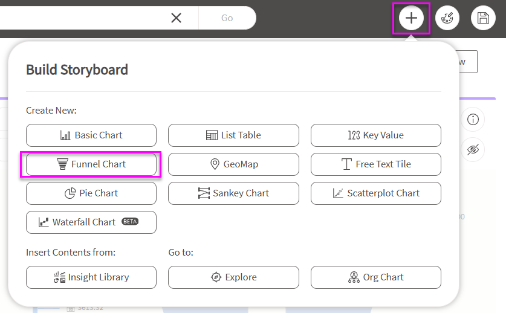Create a Waterfall Chart (beta)
The height and width of the screenshot is (313, 506).
pos(91,222)
